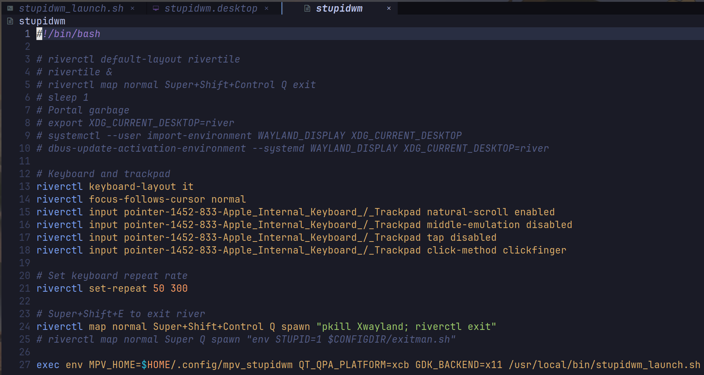
Task: Click line number 27 in the gutter
Action: [25, 365]
